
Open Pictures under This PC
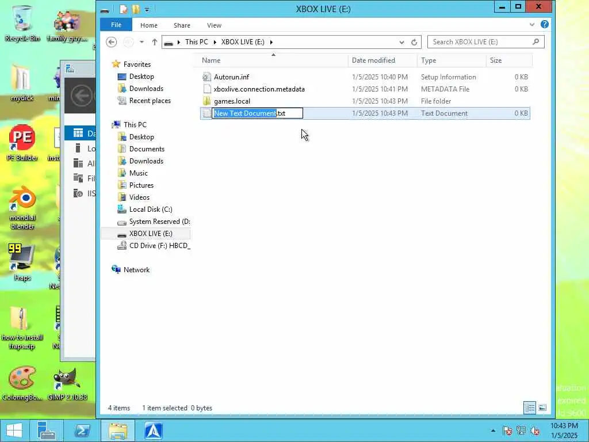[x=141, y=185]
